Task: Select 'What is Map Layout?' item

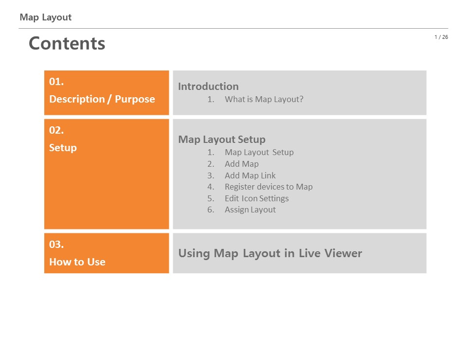Action: point(264,99)
